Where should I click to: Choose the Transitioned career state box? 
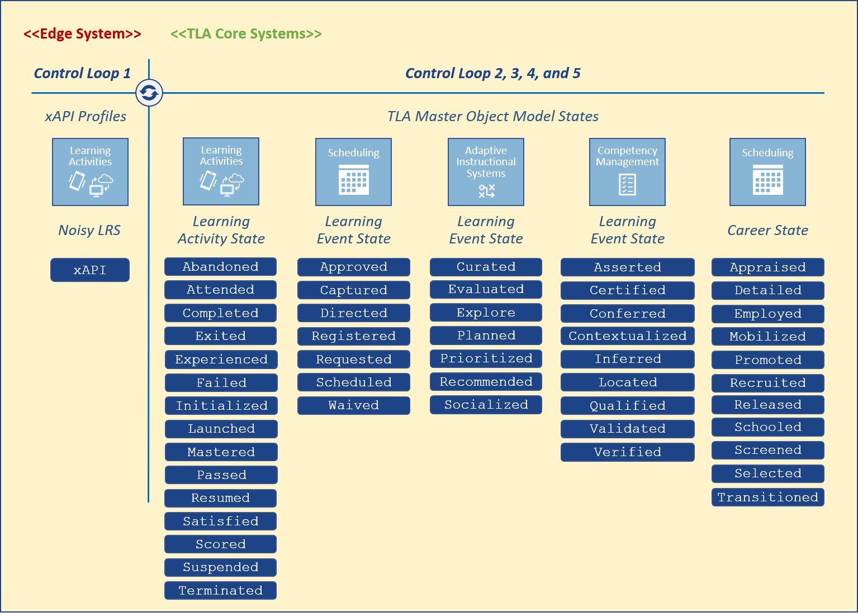pyautogui.click(x=767, y=497)
